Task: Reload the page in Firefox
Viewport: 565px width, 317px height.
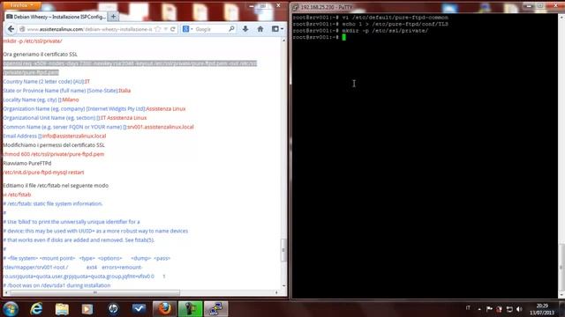Action: 173,29
